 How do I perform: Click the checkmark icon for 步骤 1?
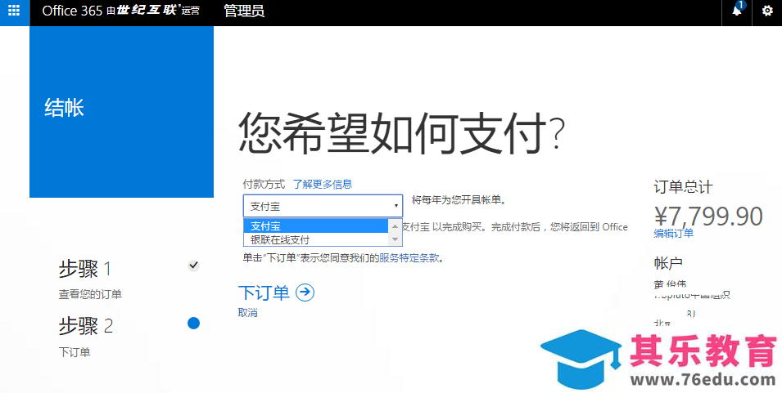193,266
